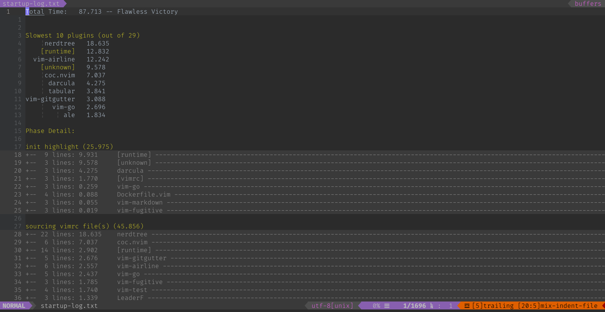The height and width of the screenshot is (312, 605).
Task: Click the hamburger icon beside the 0% indicator
Action: click(x=387, y=306)
